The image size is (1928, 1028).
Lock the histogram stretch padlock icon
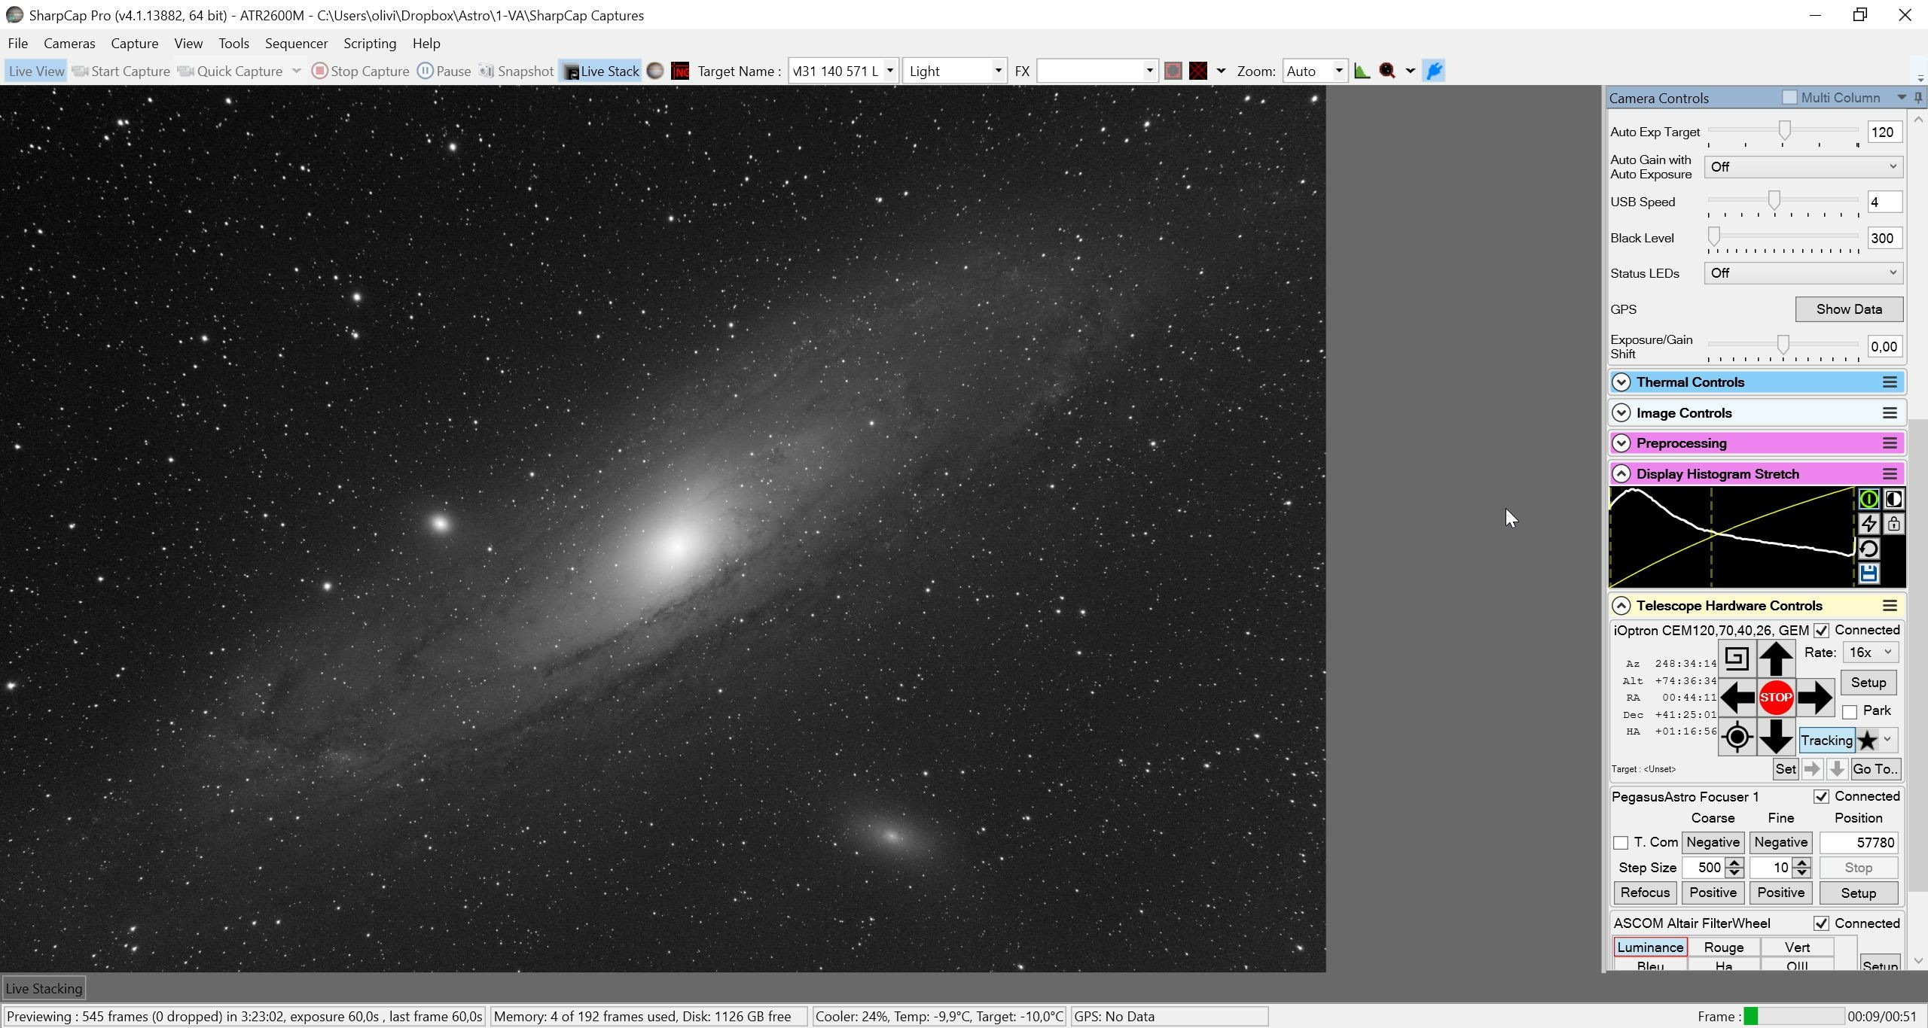click(1894, 524)
